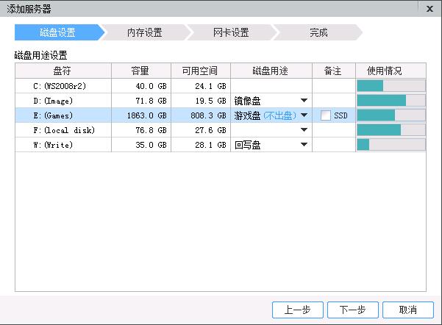The image size is (442, 325).
Task: Expand the 游戏盘 dropdown for E: (Games)
Action: click(x=304, y=115)
